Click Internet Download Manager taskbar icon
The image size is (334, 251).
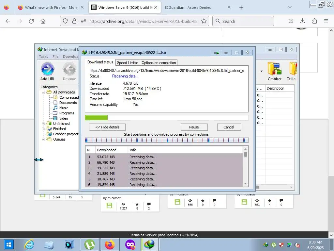pos(150,244)
